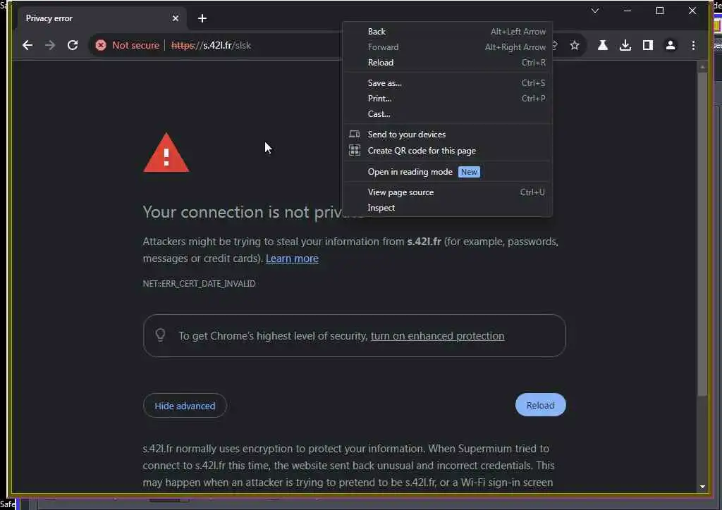Choose Send to your devices

447,135
